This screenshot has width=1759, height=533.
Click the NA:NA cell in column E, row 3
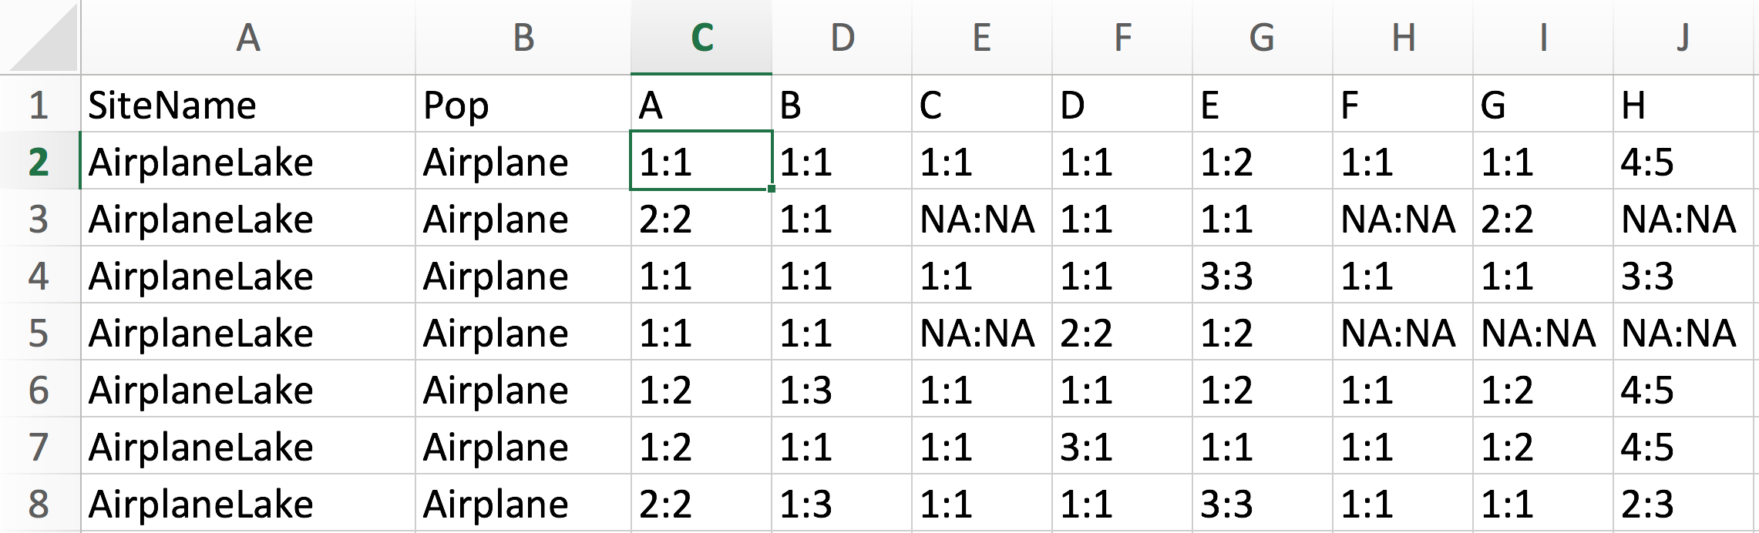(980, 220)
